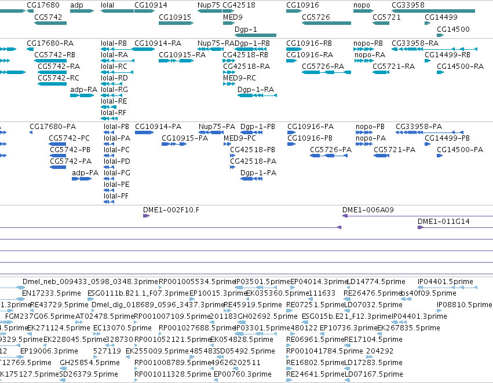Click transcript CG33958-RA label

tap(415, 43)
